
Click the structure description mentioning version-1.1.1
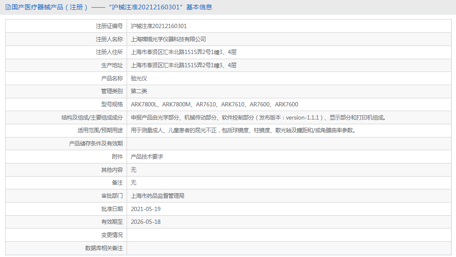coord(258,117)
